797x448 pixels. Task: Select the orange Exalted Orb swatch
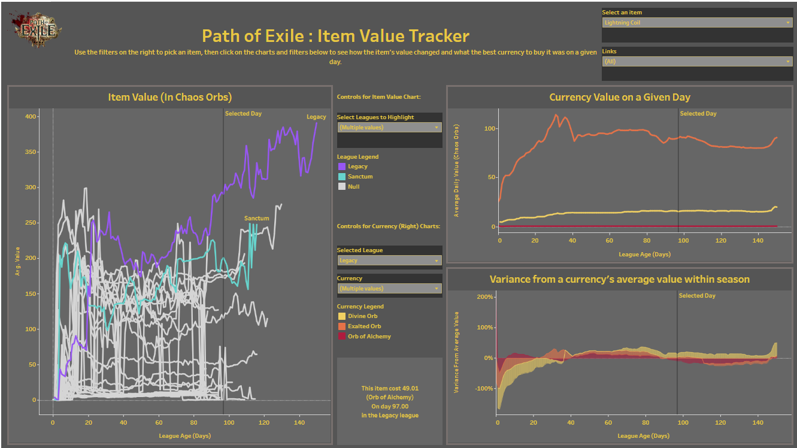(342, 326)
